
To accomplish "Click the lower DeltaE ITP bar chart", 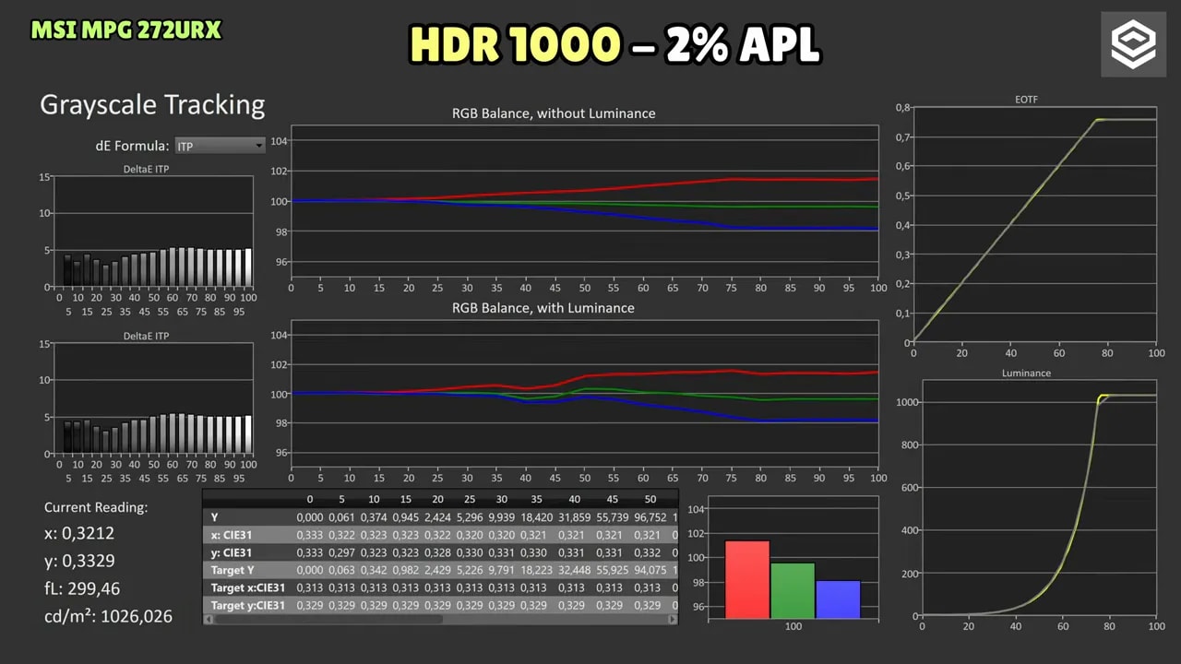I will coord(153,398).
